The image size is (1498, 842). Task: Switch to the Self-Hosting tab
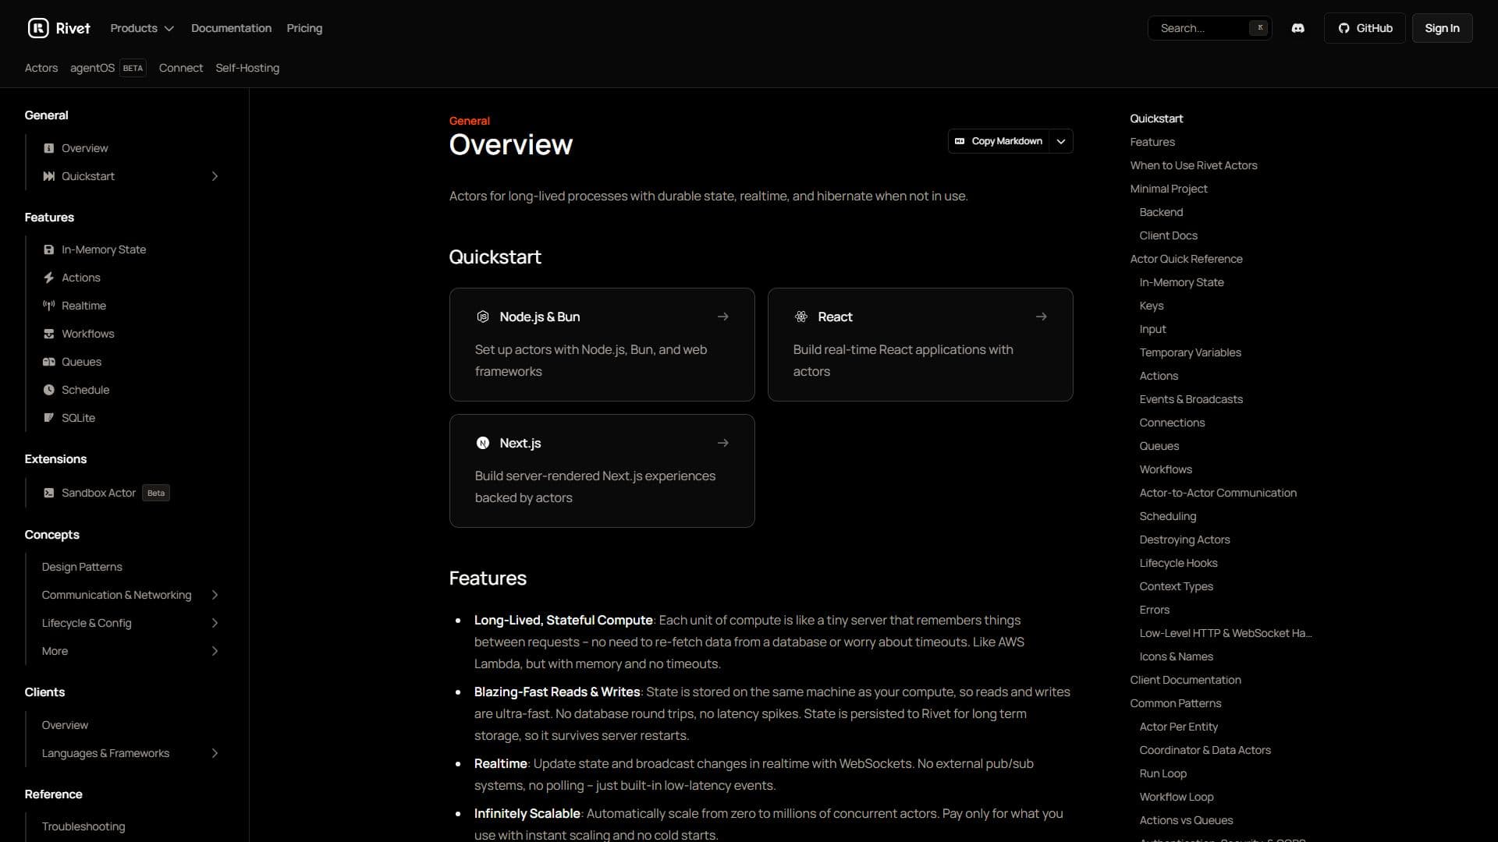coord(247,68)
